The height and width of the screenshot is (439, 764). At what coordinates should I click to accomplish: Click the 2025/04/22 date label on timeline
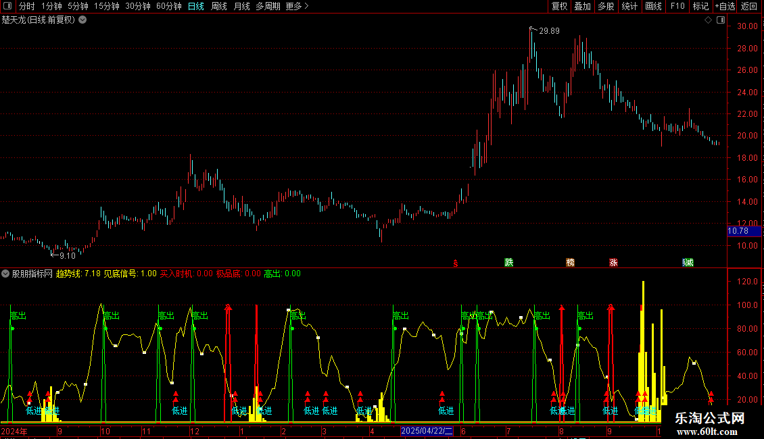[x=427, y=431]
